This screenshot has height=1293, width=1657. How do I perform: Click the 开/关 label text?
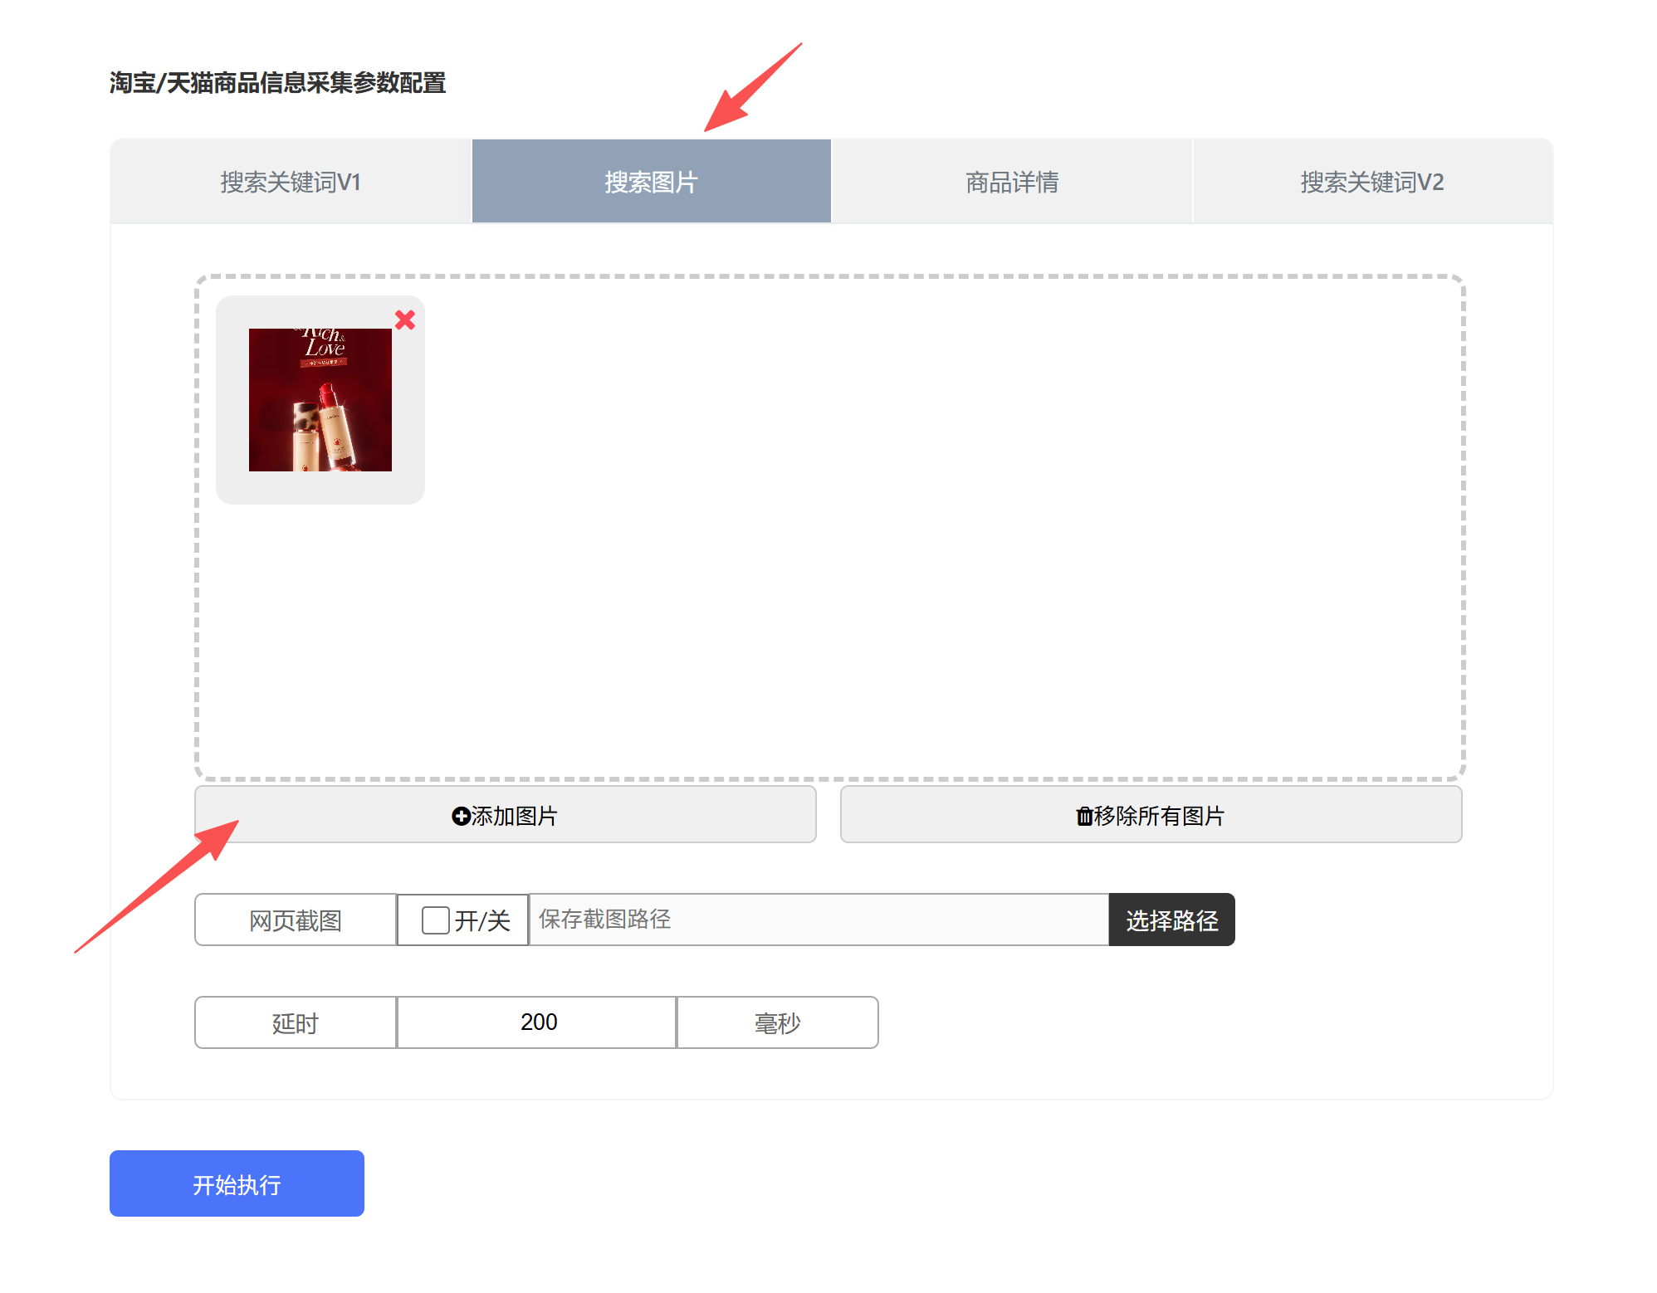482,920
